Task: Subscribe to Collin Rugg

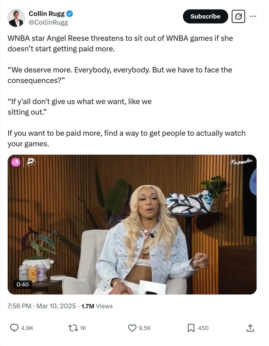Action: (x=205, y=16)
